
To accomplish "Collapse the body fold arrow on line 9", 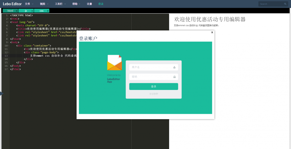I will click(x=9, y=42).
